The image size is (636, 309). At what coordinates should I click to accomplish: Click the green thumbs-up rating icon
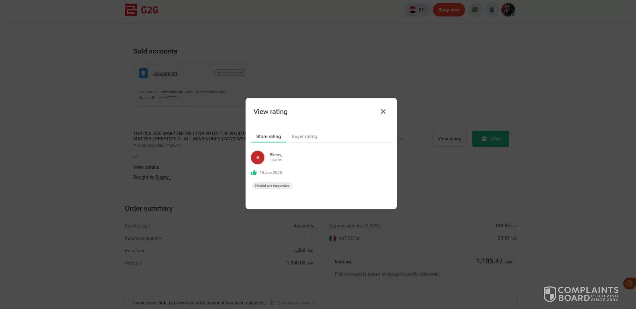[x=254, y=172]
